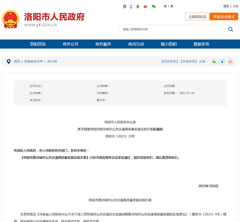Click the green icon beside the Weibo icon
The width and height of the screenshot is (240, 222).
pyautogui.click(x=138, y=6)
